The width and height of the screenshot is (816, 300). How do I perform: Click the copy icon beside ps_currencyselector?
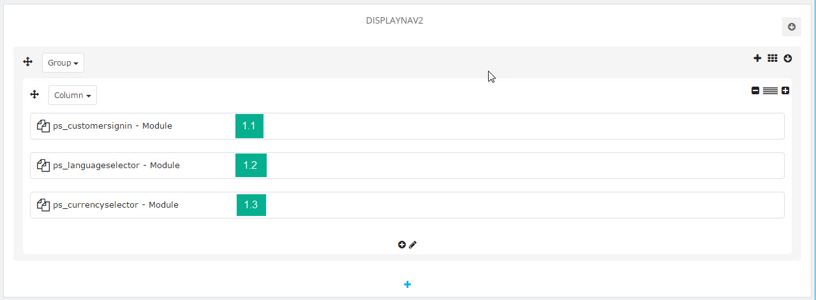click(43, 205)
